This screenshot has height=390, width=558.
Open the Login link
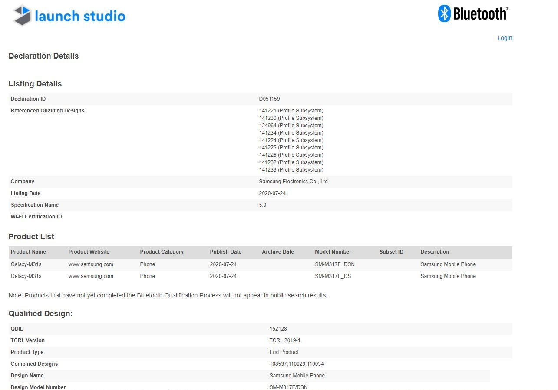505,38
